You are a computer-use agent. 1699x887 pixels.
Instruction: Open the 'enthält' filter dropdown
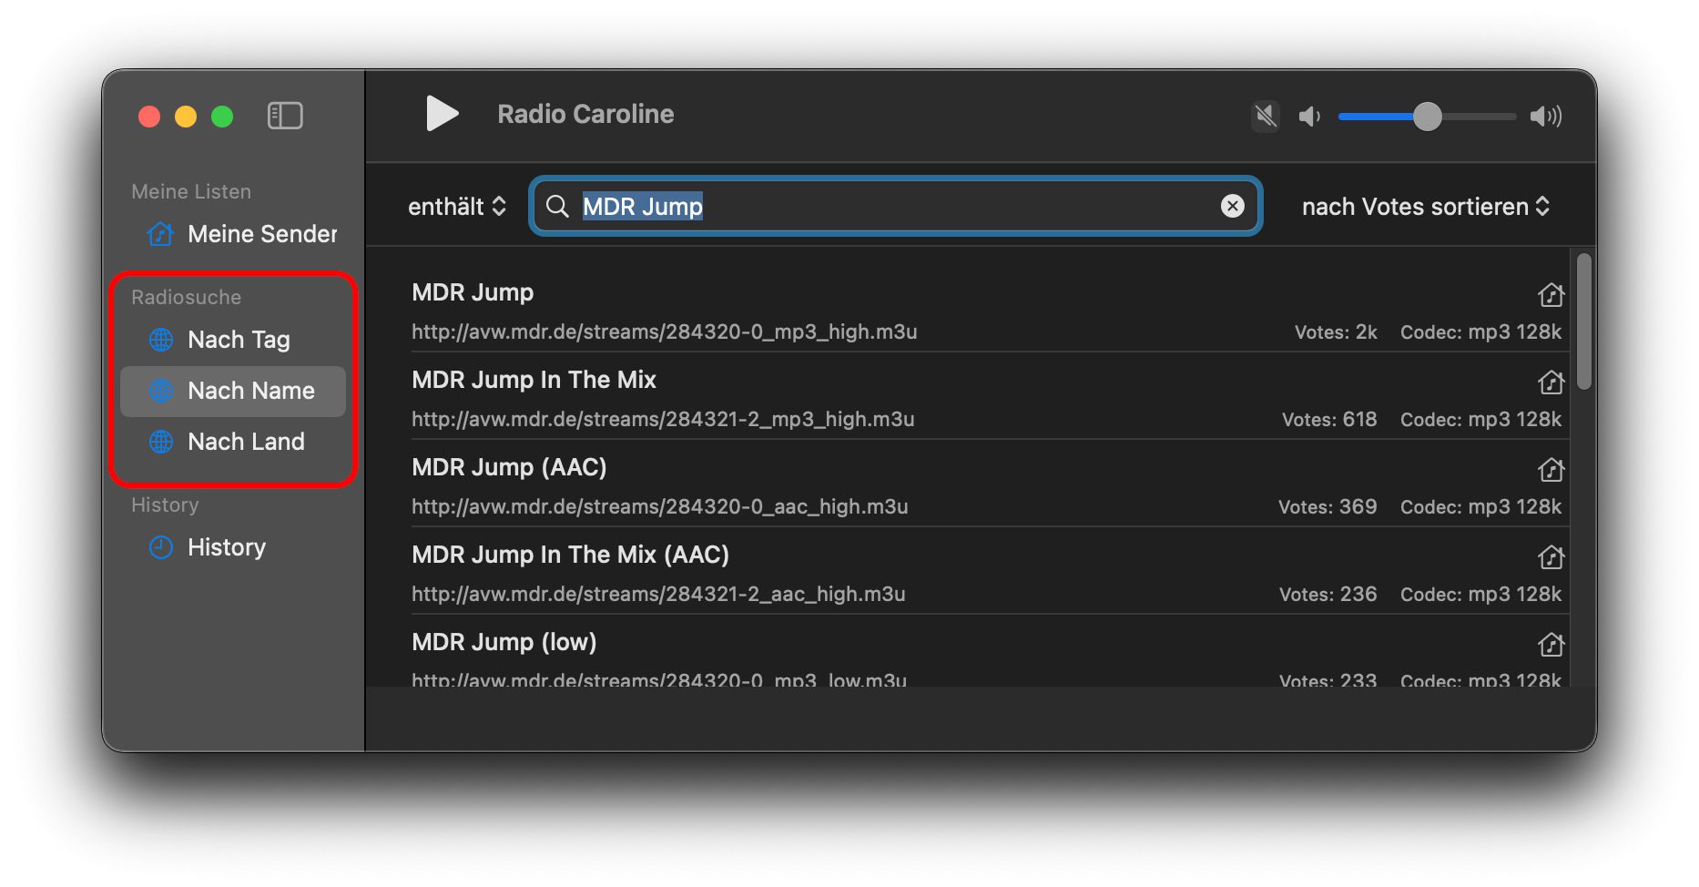[456, 207]
